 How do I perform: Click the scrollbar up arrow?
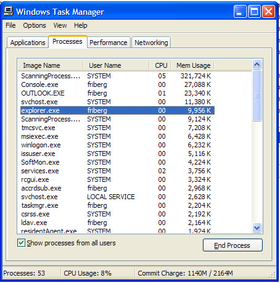257,65
